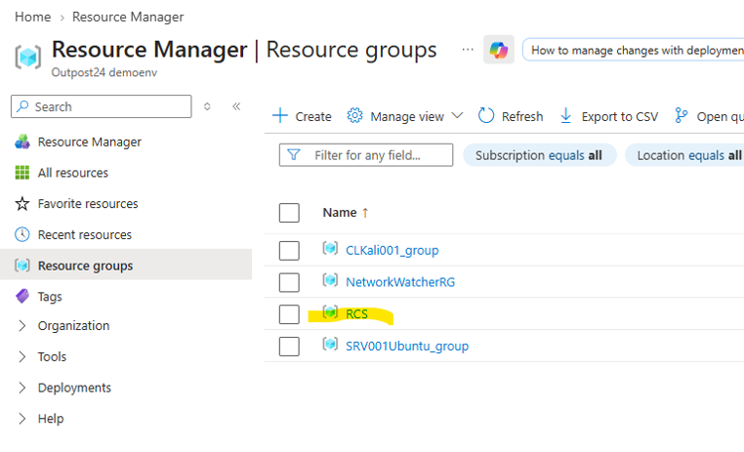Open the NetworkWatcherRG link
Viewport: 744px width, 452px height.
click(x=400, y=282)
